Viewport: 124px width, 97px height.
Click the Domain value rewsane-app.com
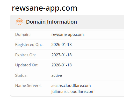[68, 34]
